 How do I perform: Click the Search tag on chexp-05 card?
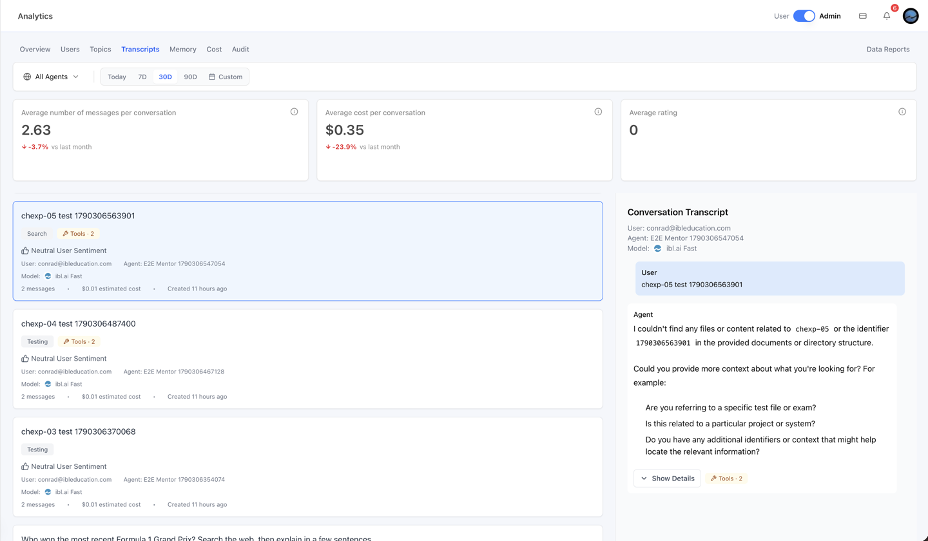pyautogui.click(x=37, y=234)
